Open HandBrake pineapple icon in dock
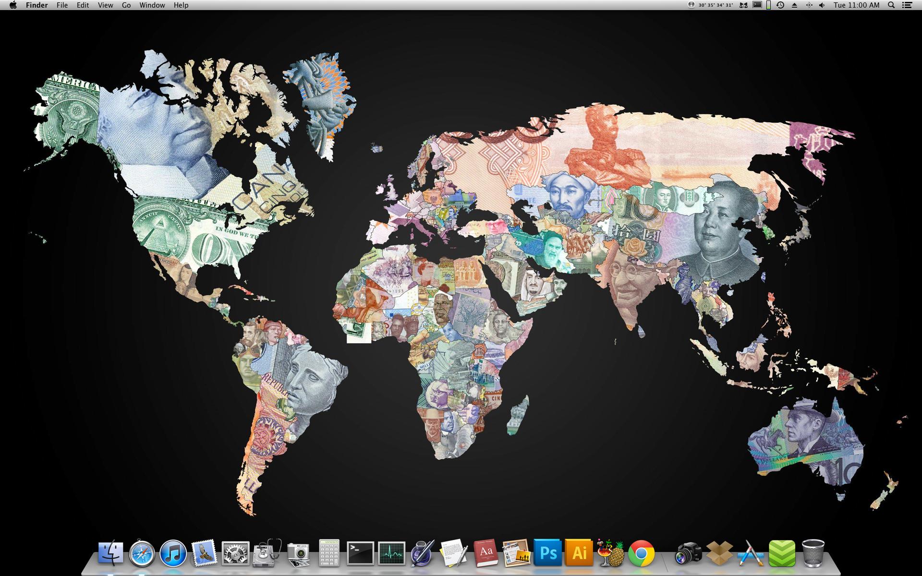The width and height of the screenshot is (922, 576). pyautogui.click(x=610, y=553)
